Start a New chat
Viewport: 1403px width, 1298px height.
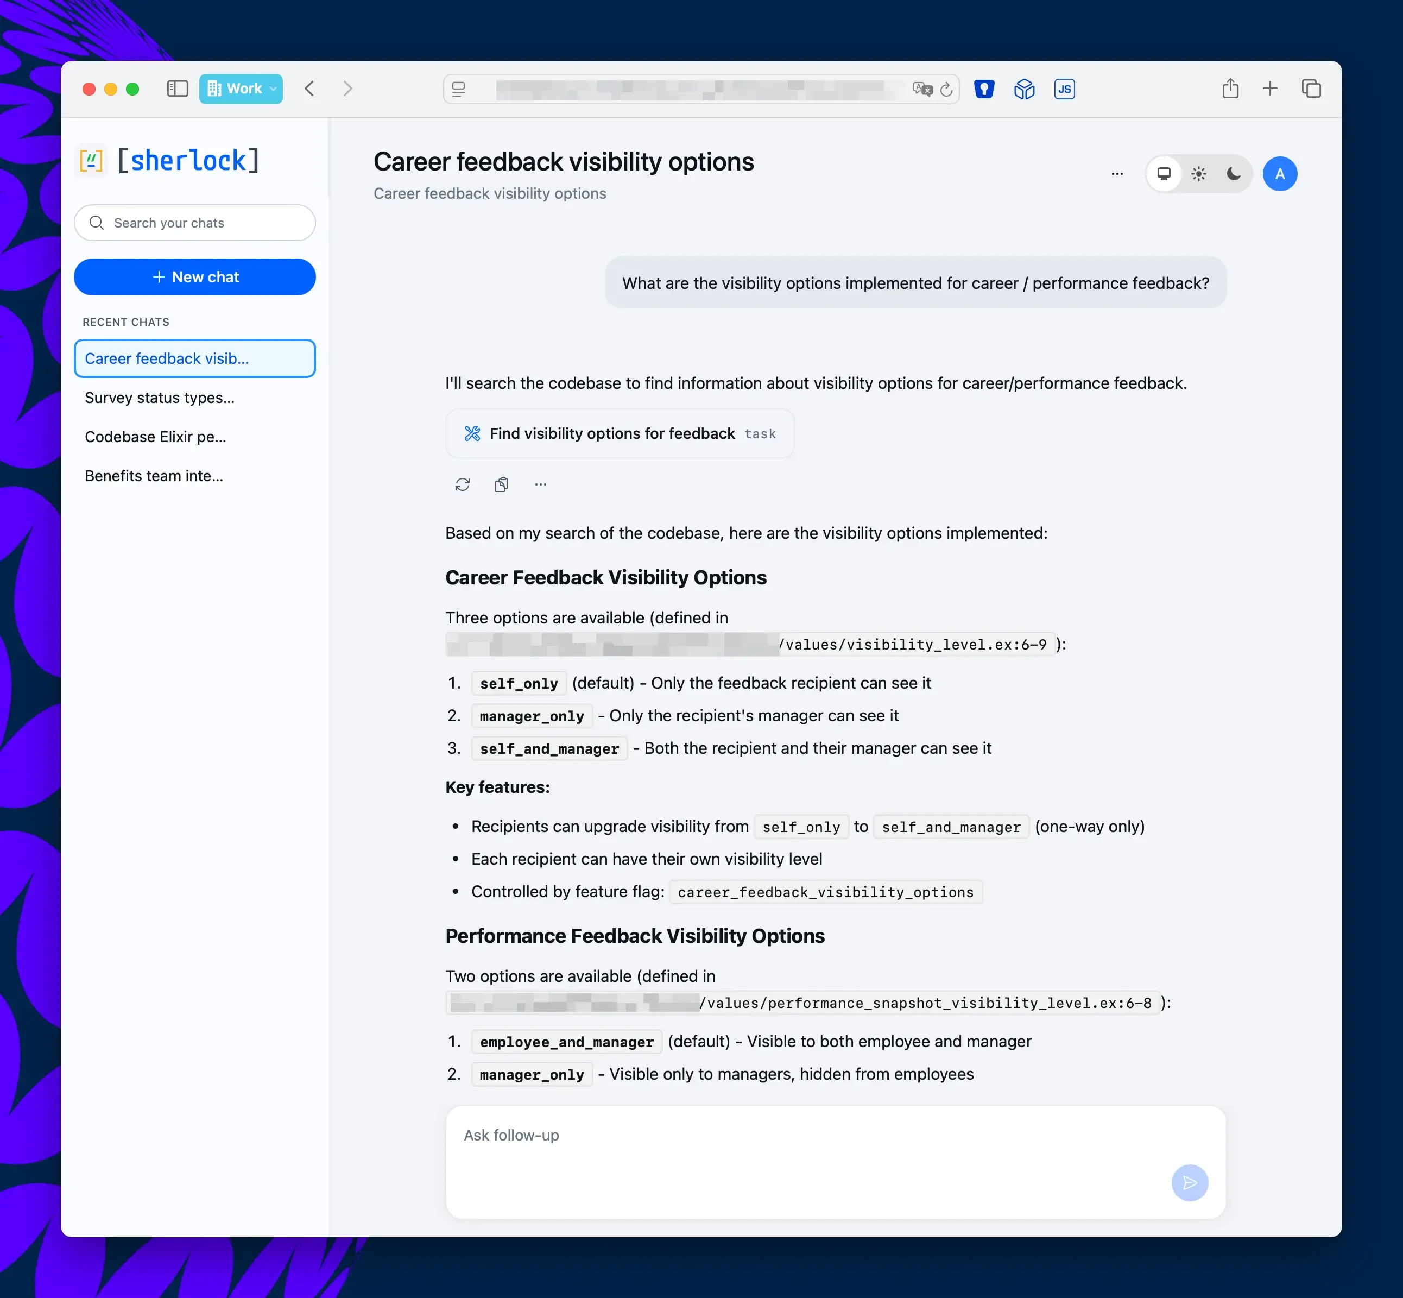[194, 277]
